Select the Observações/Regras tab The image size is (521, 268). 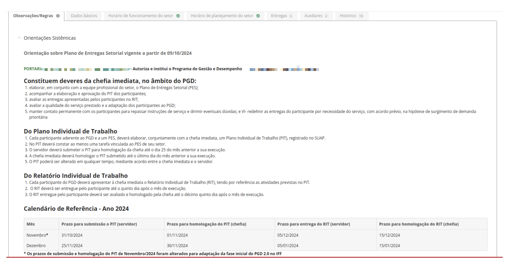coord(33,16)
